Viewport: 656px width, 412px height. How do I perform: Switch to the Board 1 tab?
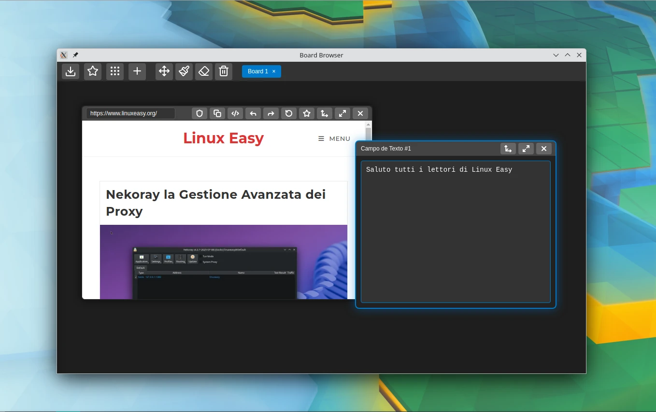(x=257, y=71)
